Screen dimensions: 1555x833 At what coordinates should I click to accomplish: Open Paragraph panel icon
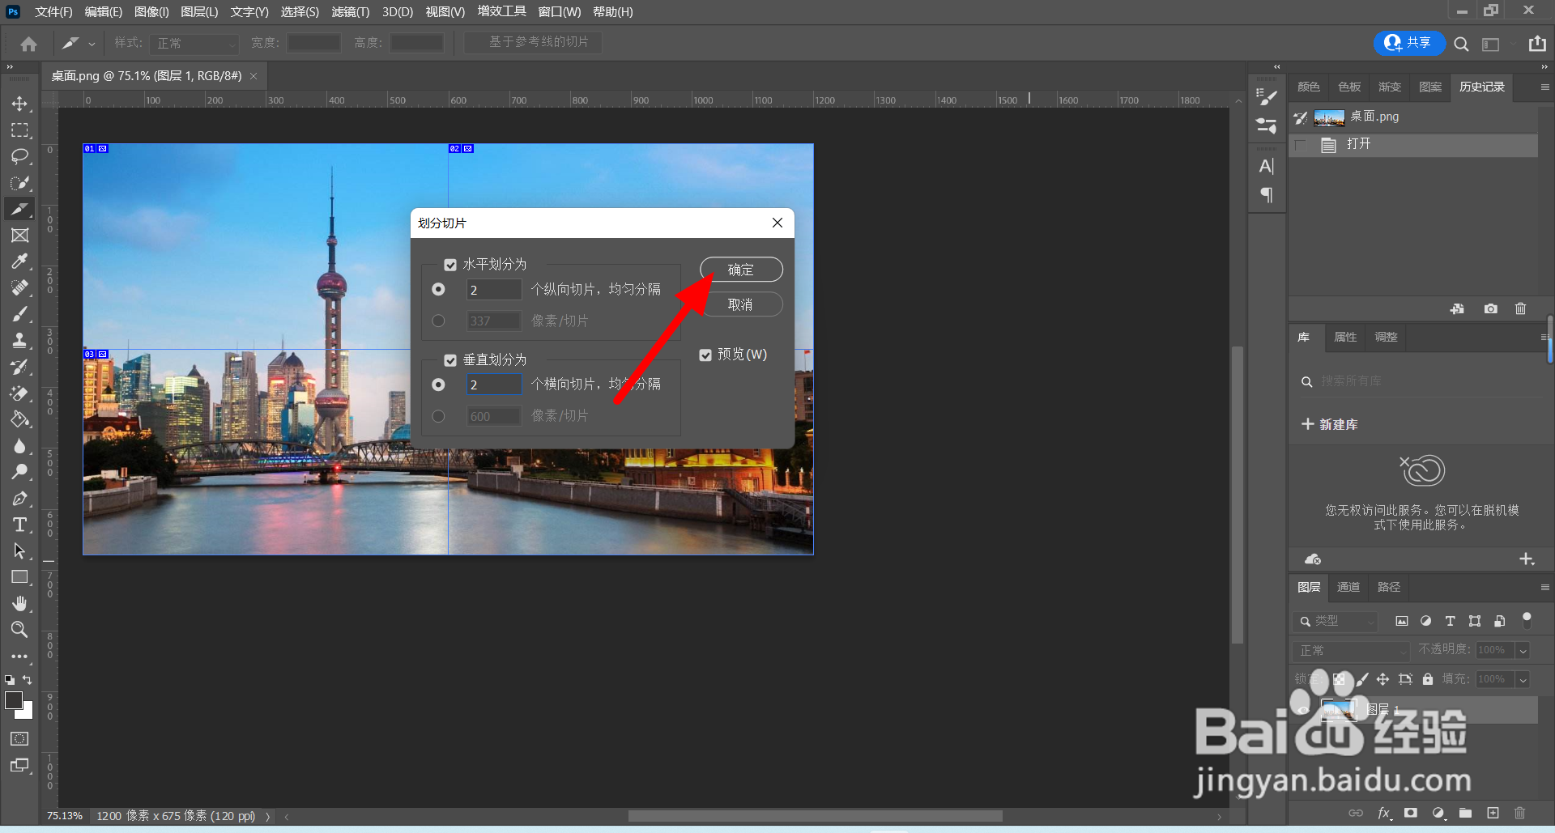(1267, 195)
